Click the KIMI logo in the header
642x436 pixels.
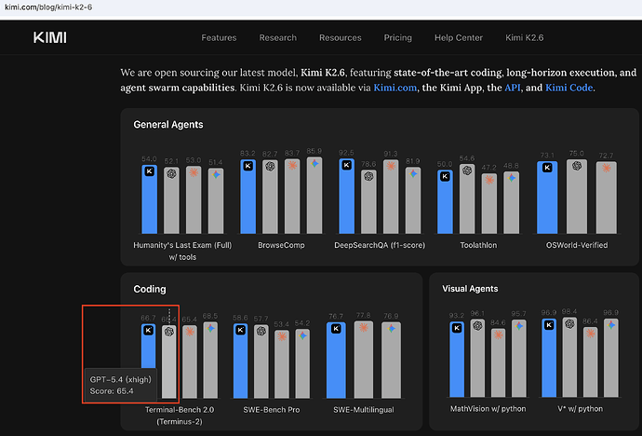pyautogui.click(x=49, y=37)
